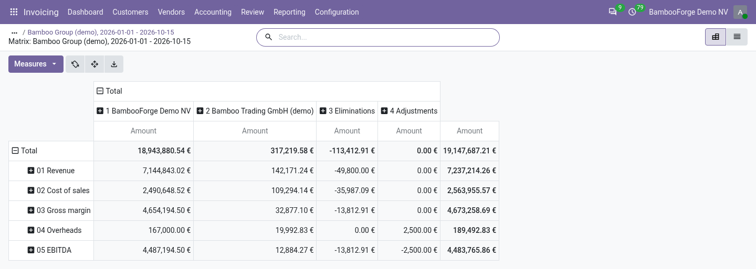This screenshot has height=269, width=756.
Task: Open the Review menu
Action: [252, 12]
